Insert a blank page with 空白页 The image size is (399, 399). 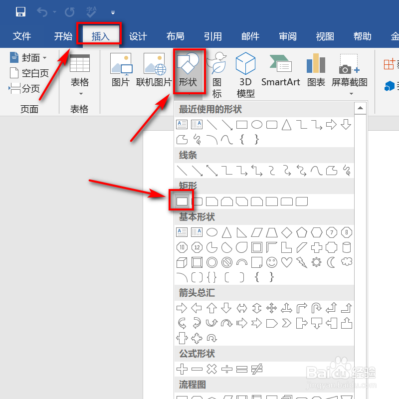(x=29, y=73)
